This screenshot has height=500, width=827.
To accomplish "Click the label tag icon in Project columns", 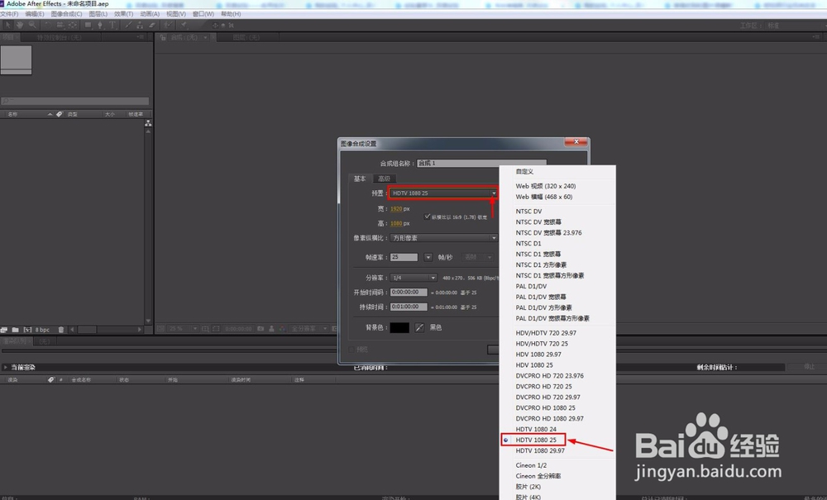I will coord(60,114).
